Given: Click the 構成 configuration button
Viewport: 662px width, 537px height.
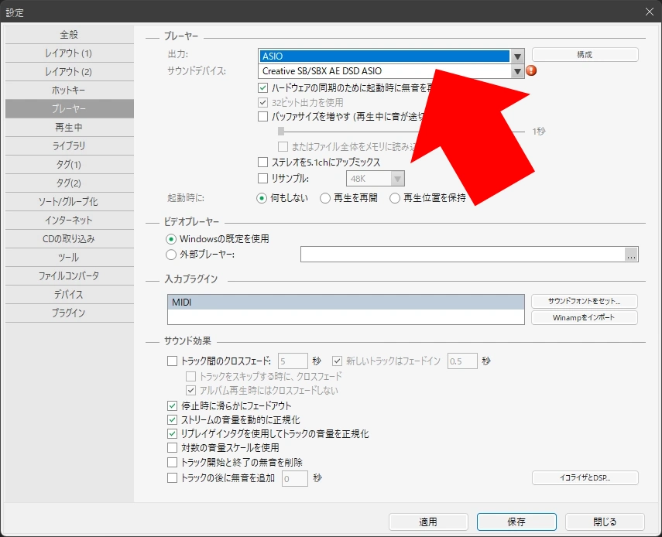Looking at the screenshot, I should click(x=585, y=54).
